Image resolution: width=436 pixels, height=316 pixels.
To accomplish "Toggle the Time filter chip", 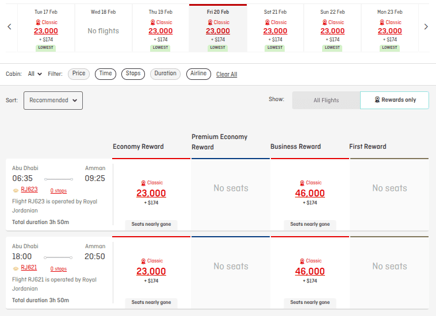I will [x=105, y=74].
